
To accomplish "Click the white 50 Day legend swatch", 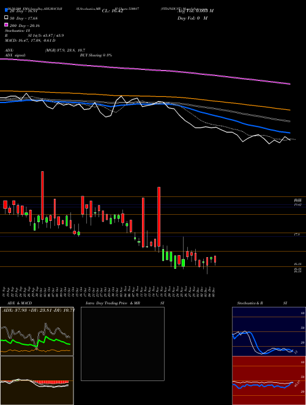I will (x=7, y=18).
